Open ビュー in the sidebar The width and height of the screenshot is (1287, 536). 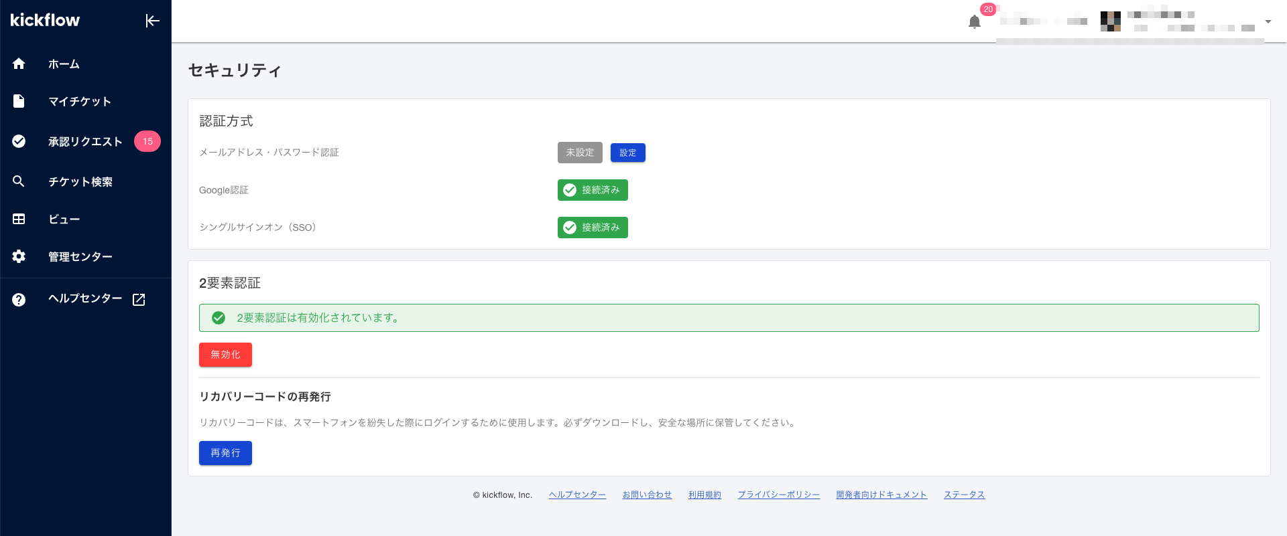coord(86,219)
